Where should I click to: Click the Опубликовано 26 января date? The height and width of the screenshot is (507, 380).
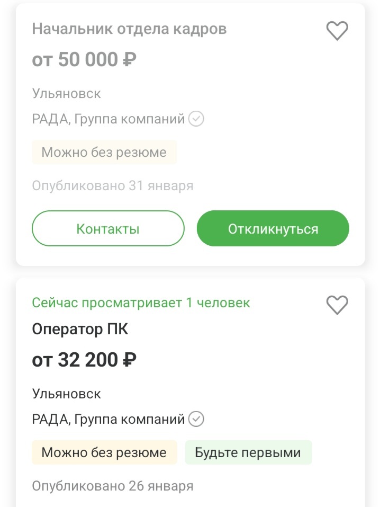click(x=112, y=486)
